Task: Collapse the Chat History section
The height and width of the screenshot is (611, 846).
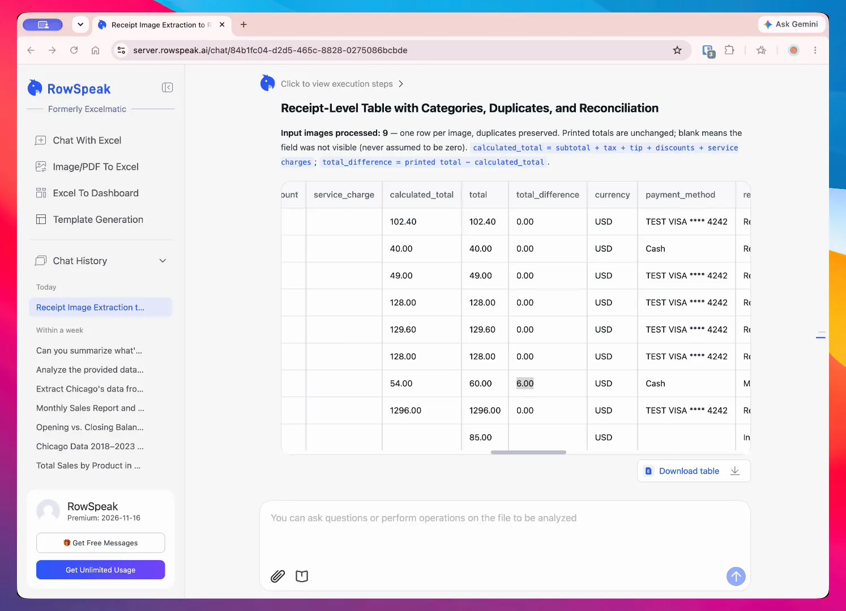Action: pyautogui.click(x=163, y=261)
